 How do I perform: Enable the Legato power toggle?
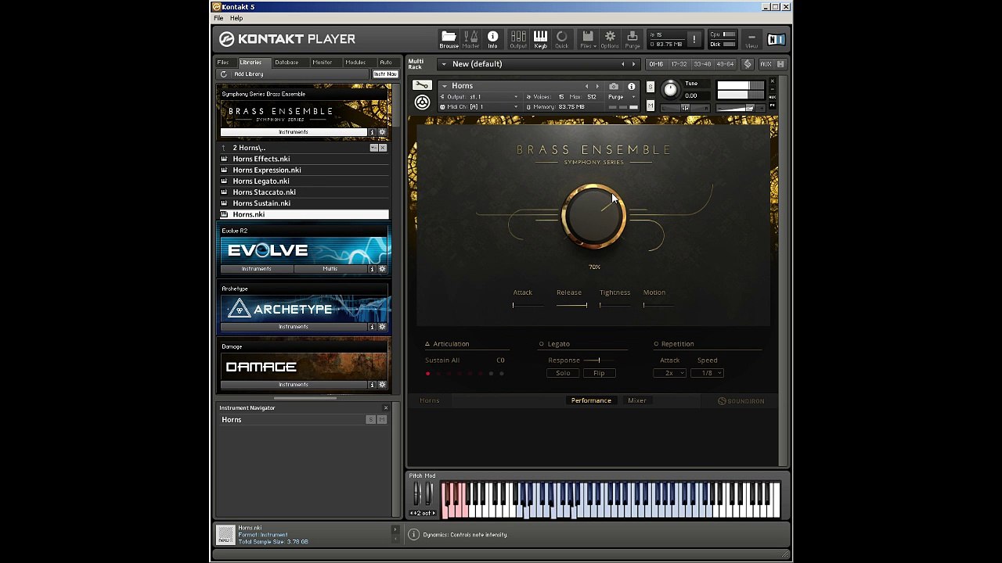(541, 344)
